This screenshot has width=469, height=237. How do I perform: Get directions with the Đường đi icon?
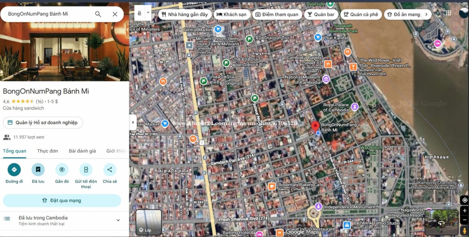click(14, 170)
